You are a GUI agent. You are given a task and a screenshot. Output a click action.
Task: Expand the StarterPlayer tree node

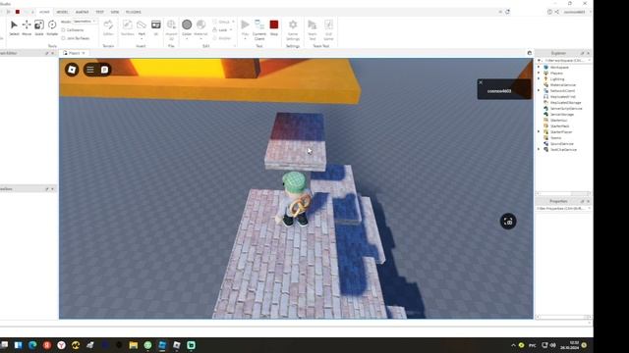point(539,131)
